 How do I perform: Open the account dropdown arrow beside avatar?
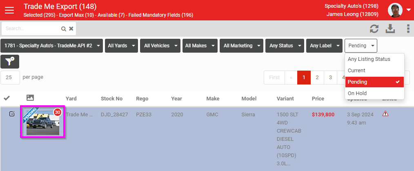408,10
